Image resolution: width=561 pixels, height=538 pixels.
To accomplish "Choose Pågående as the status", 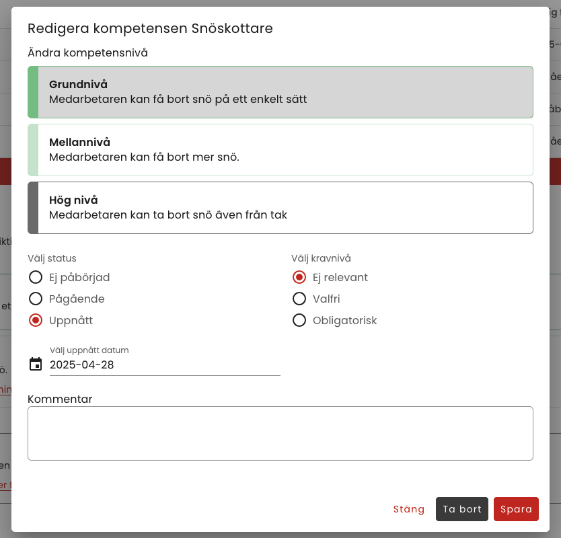I will (x=36, y=299).
